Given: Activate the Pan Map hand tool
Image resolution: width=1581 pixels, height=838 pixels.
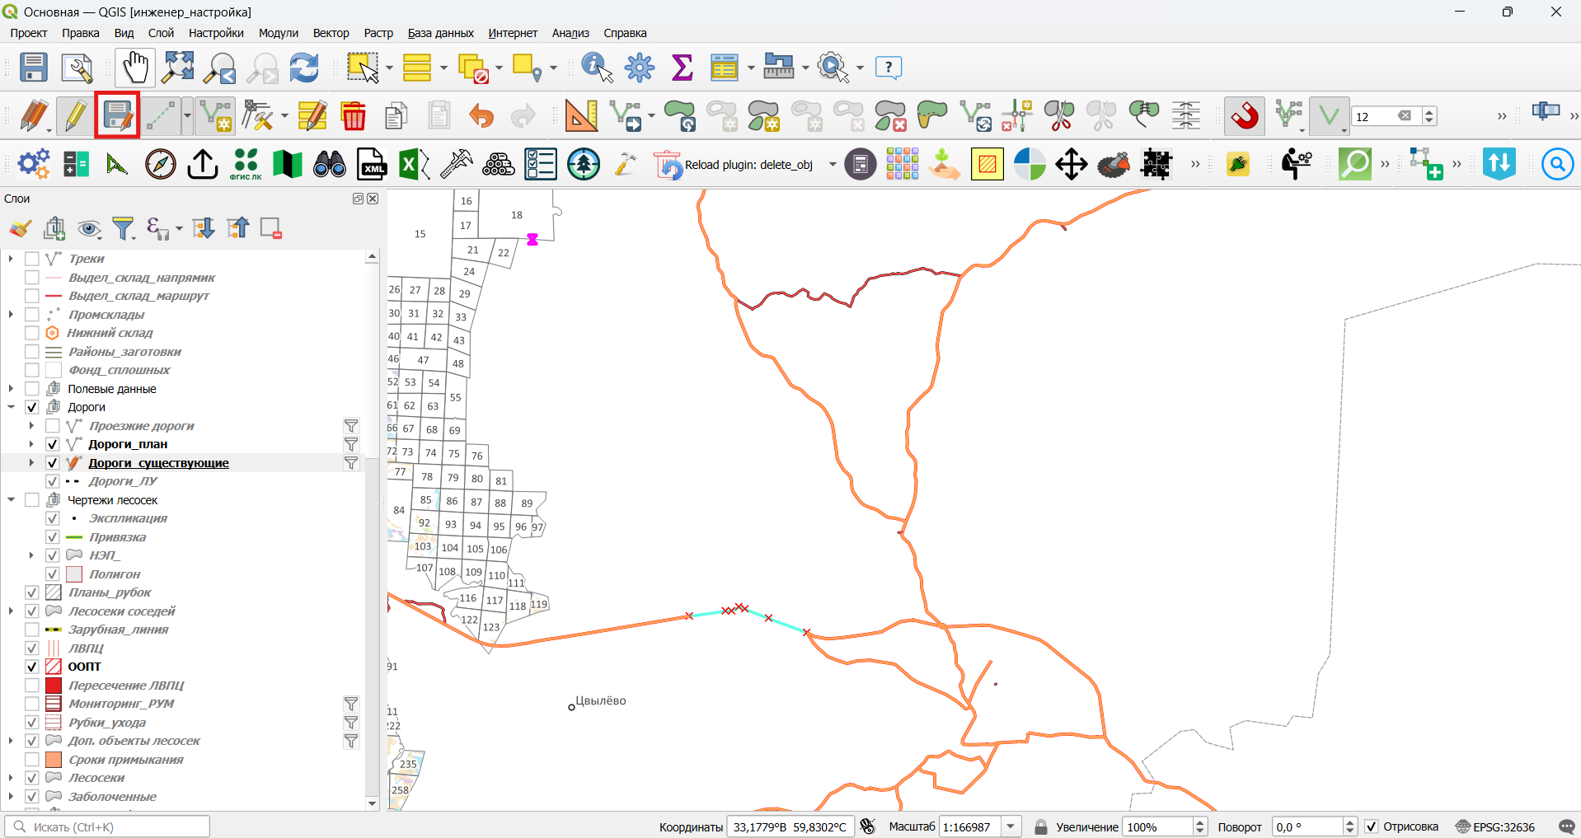Looking at the screenshot, I should point(134,68).
